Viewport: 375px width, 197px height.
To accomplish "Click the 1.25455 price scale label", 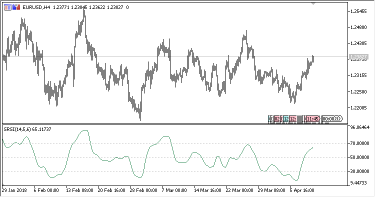I will pos(358,11).
